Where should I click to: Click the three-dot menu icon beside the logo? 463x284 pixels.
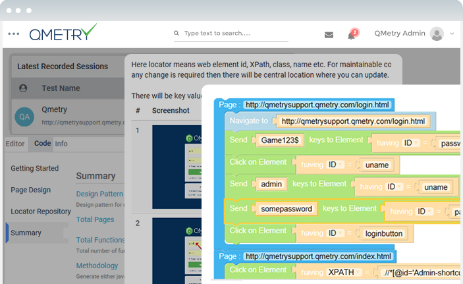(14, 34)
